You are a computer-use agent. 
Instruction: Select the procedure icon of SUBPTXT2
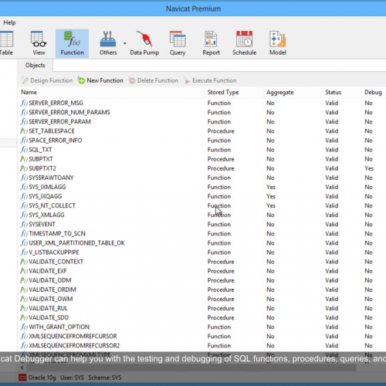tap(24, 168)
